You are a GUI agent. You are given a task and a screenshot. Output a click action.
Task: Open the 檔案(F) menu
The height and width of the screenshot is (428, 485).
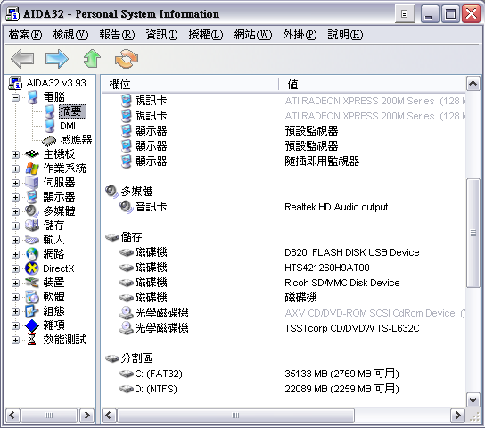pyautogui.click(x=25, y=35)
